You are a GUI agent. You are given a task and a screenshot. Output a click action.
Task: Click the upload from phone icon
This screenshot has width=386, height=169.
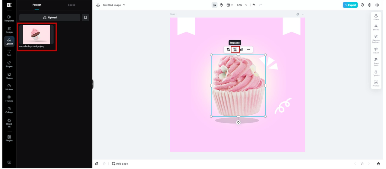tap(85, 17)
